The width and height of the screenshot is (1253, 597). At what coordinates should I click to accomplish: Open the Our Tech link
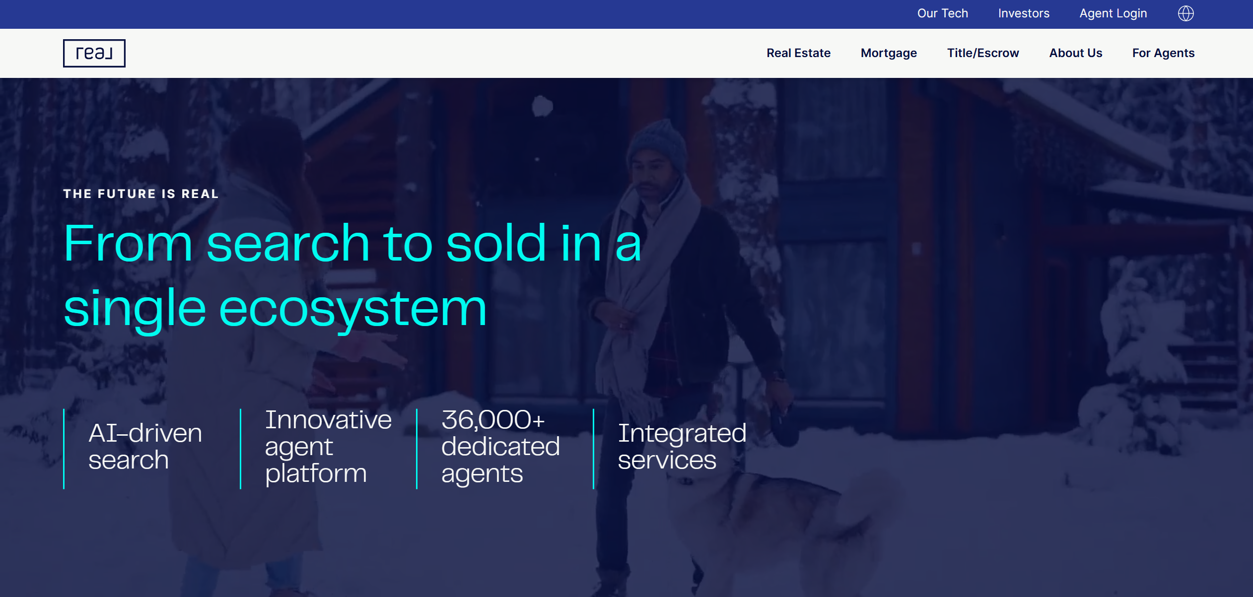(x=942, y=13)
